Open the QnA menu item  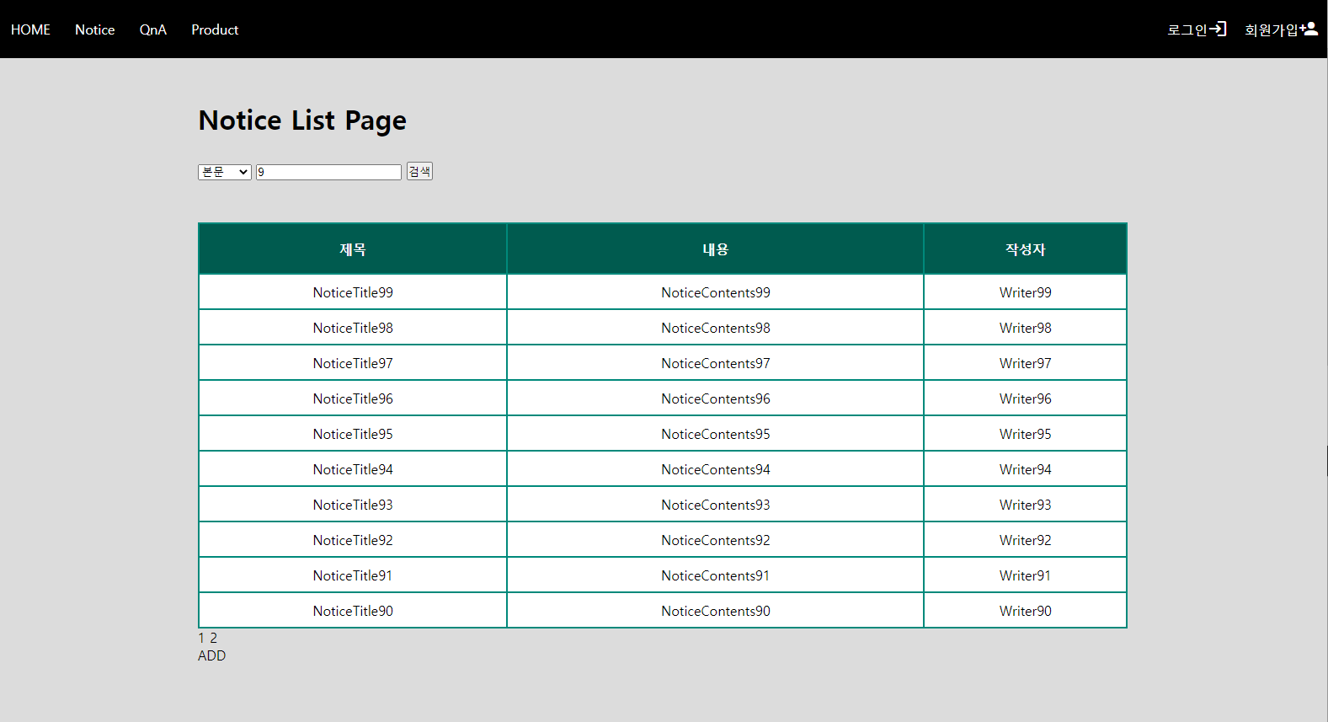pyautogui.click(x=152, y=29)
